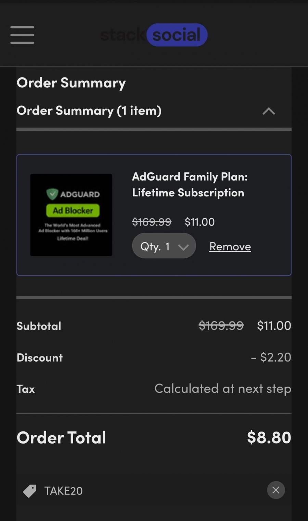The width and height of the screenshot is (308, 521).
Task: Click the AdGuard shield logo in thumbnail
Action: click(52, 194)
